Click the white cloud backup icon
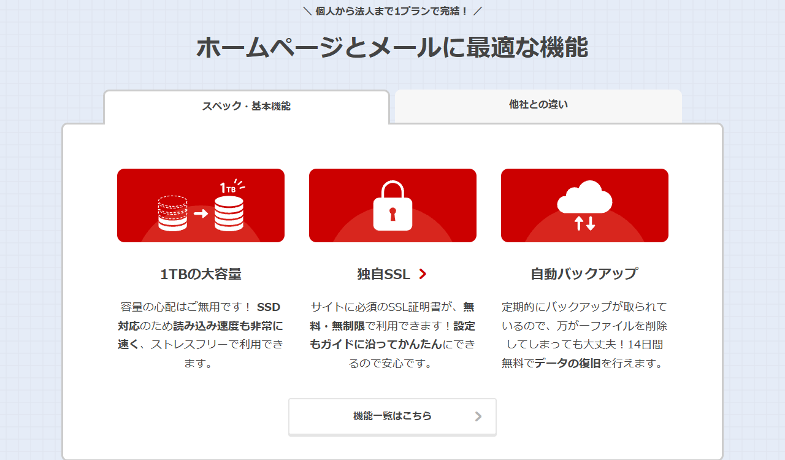Screen dimensions: 785x460 point(584,196)
